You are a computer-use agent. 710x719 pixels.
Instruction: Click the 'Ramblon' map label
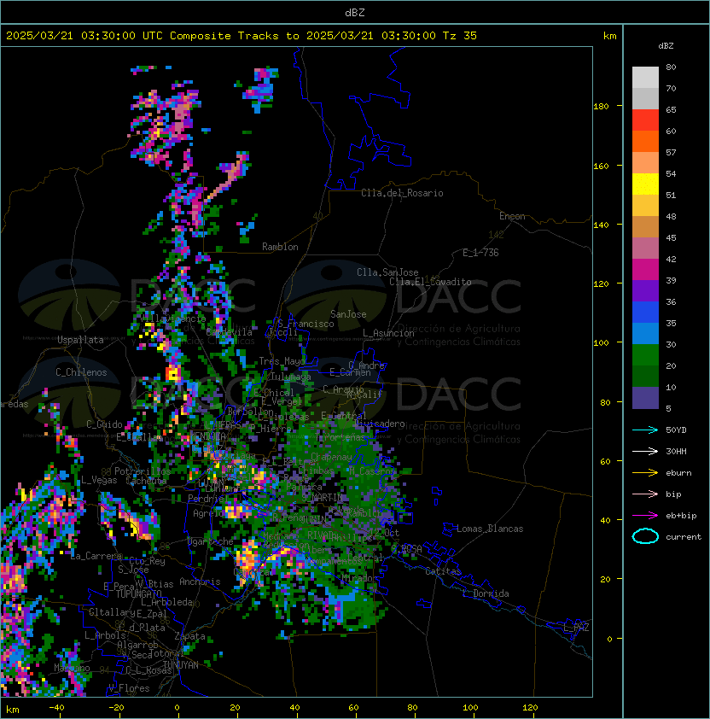(280, 247)
